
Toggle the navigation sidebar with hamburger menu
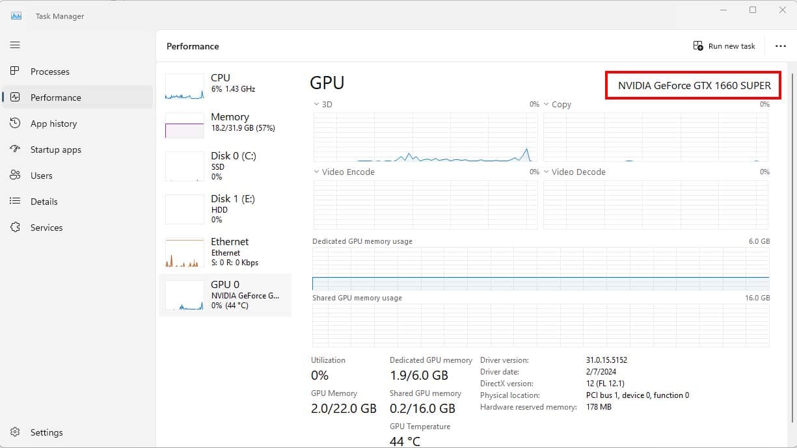(15, 45)
